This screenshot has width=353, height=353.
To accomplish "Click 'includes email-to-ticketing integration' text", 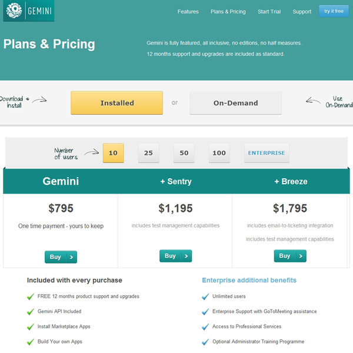I will [x=290, y=225].
